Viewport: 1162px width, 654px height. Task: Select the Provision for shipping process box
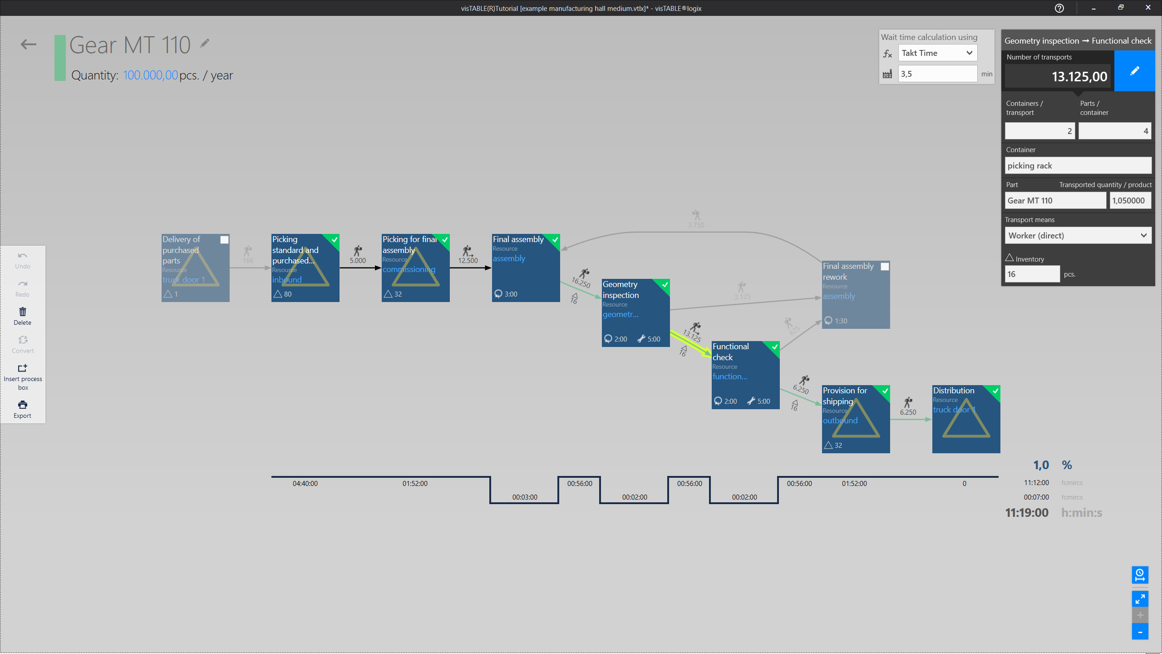coord(856,419)
